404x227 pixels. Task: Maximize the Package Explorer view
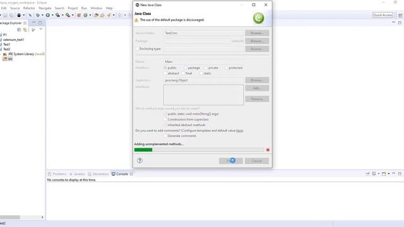(x=40, y=23)
